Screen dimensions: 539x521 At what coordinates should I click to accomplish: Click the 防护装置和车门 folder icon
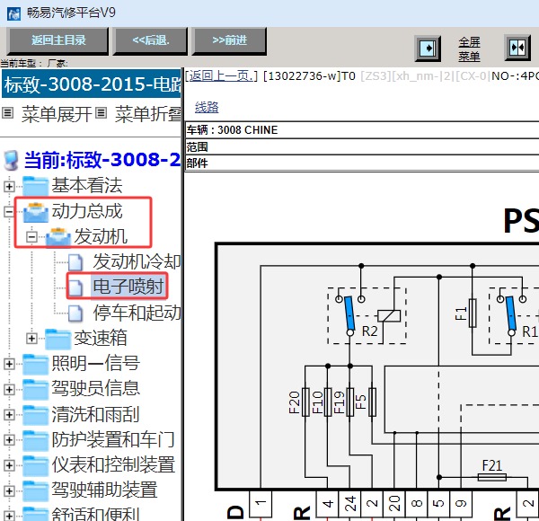click(35, 440)
